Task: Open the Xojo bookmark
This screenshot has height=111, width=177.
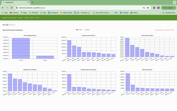Action: tap(43, 13)
